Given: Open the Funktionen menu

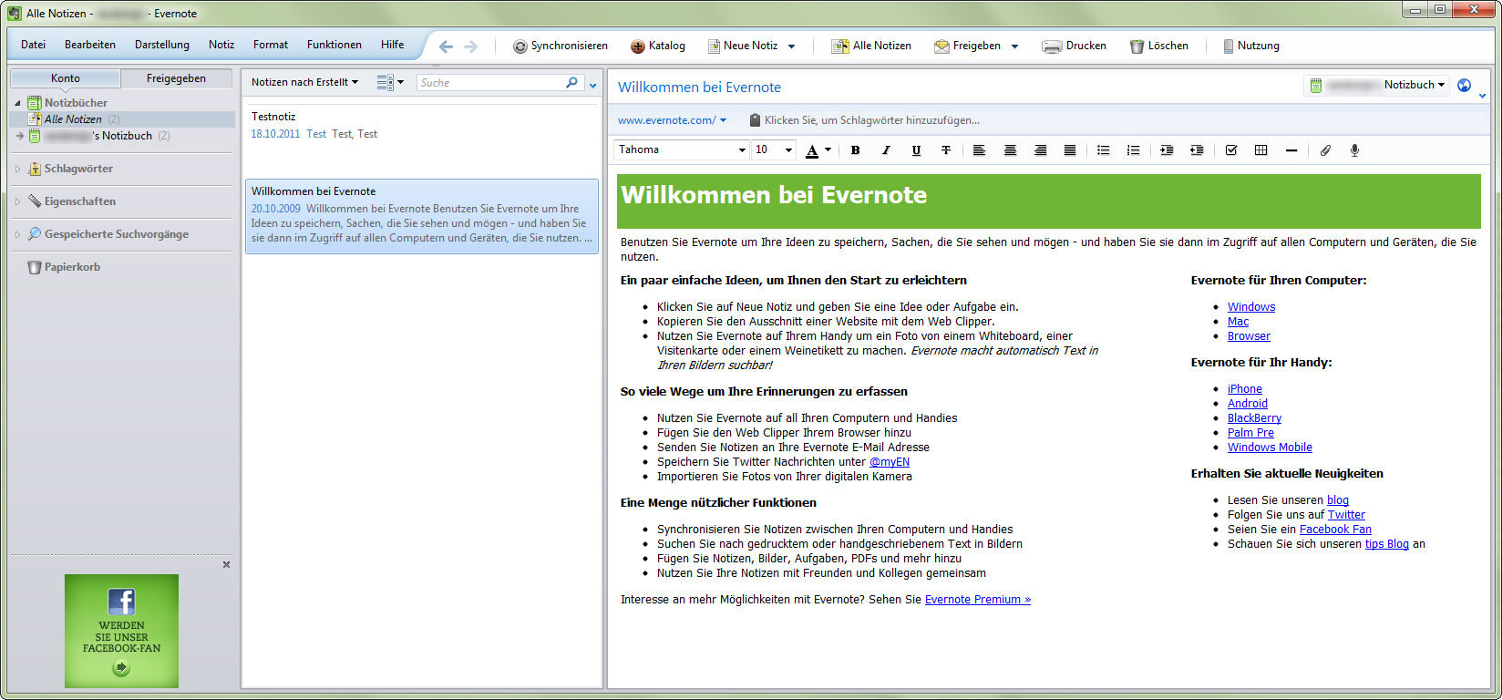Looking at the screenshot, I should [x=334, y=45].
